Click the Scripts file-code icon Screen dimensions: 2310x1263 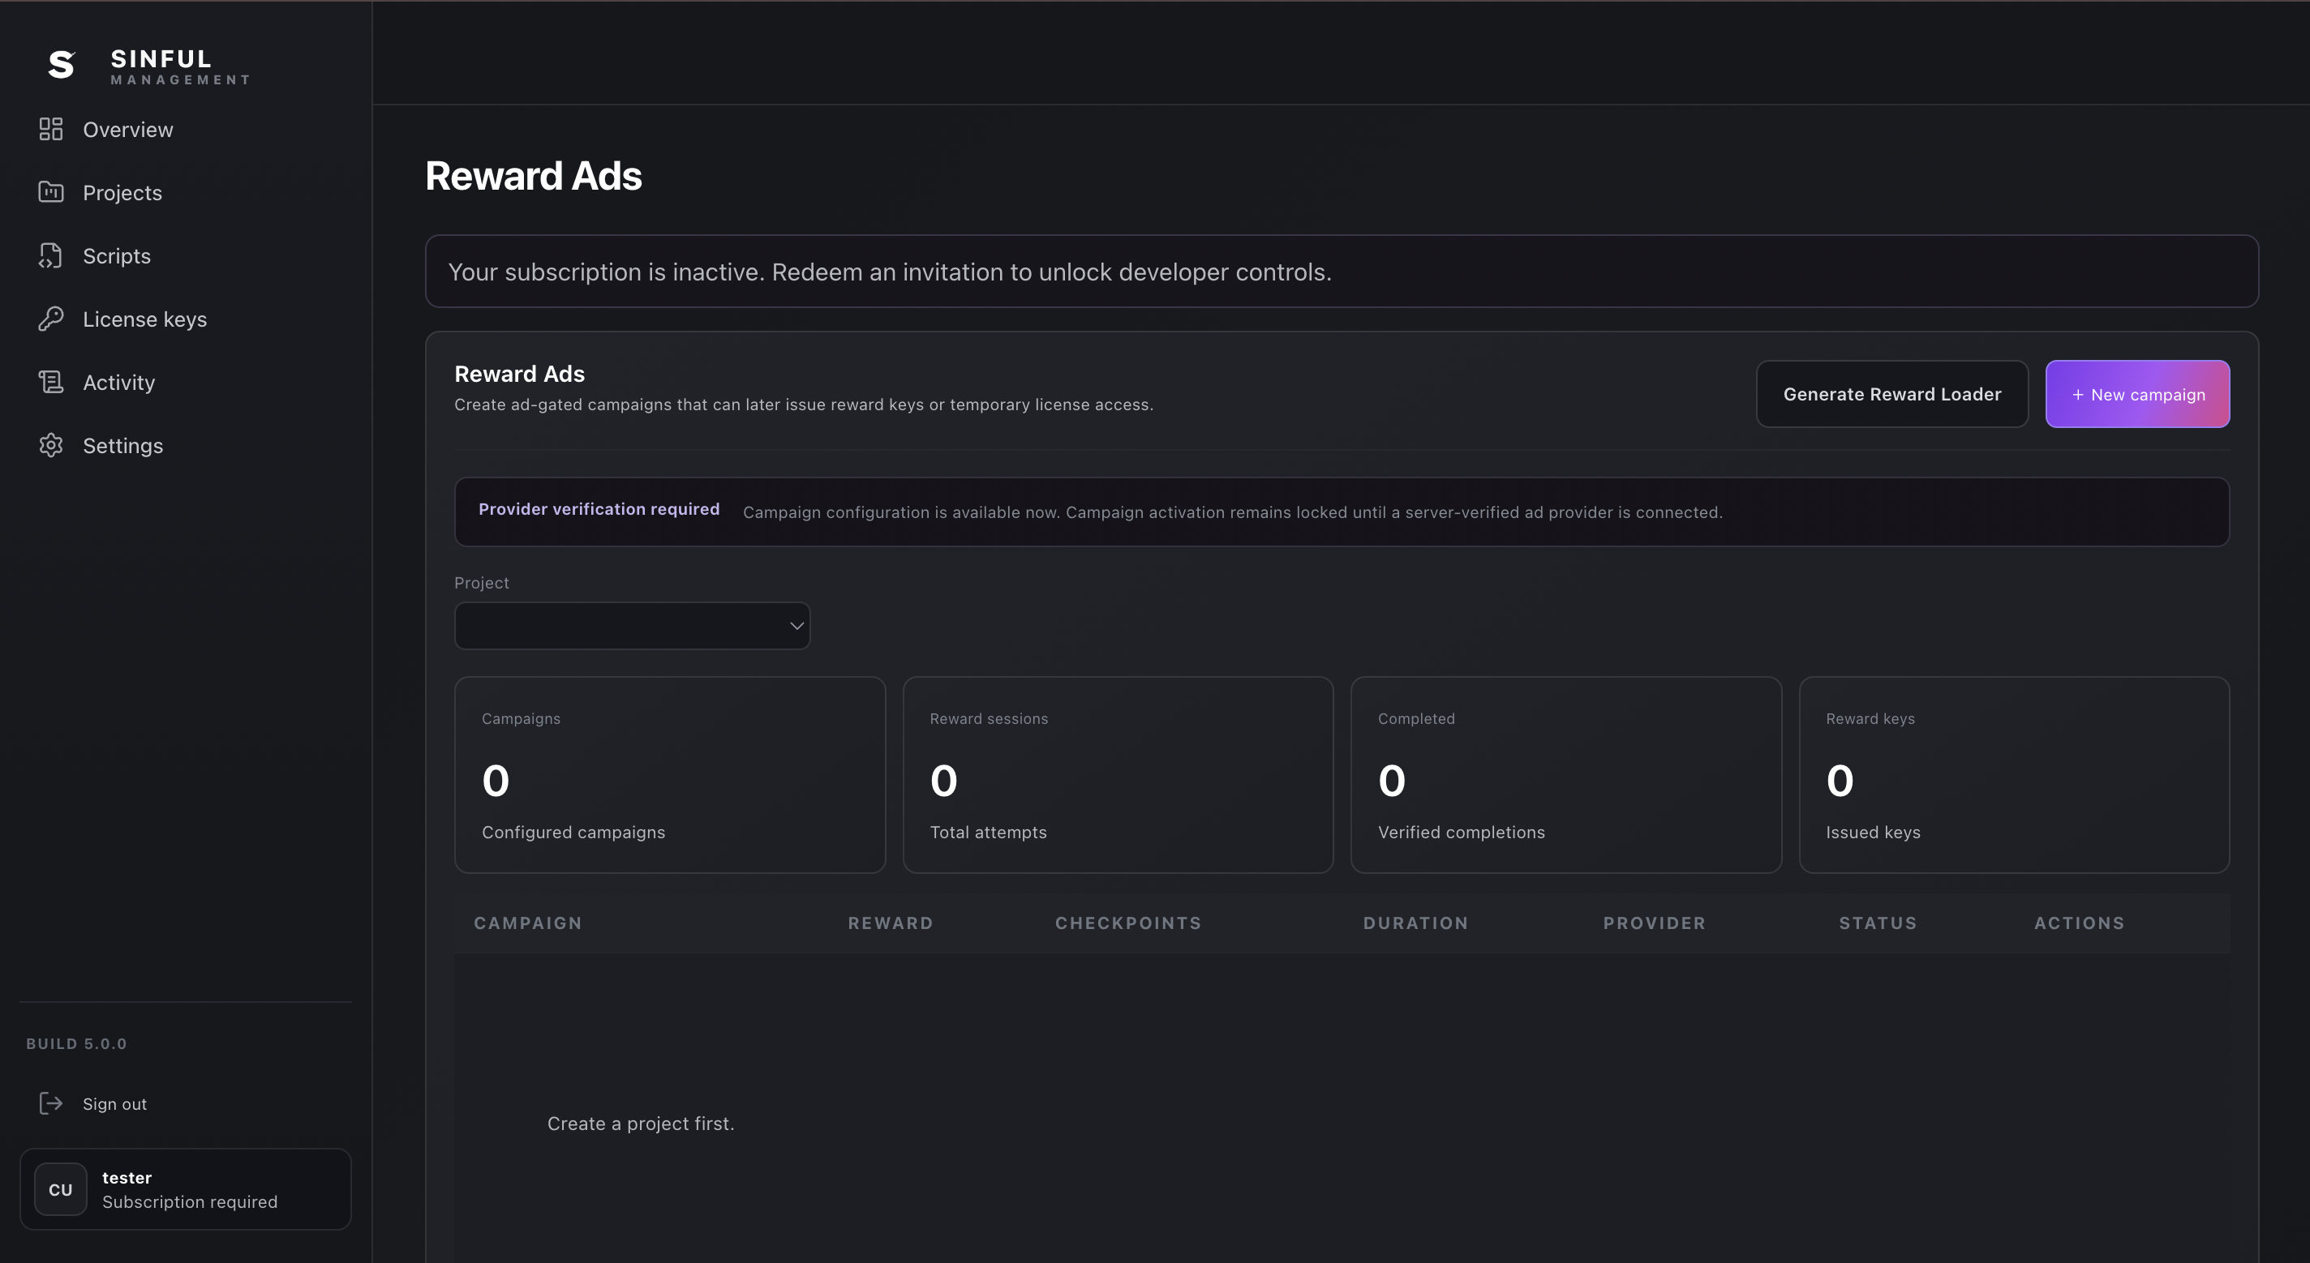[x=51, y=255]
